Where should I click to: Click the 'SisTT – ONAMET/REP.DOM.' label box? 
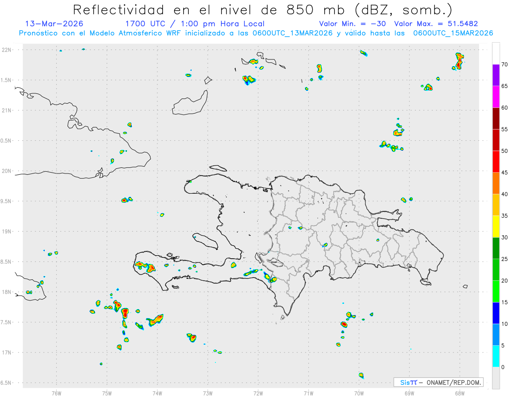[x=438, y=382]
